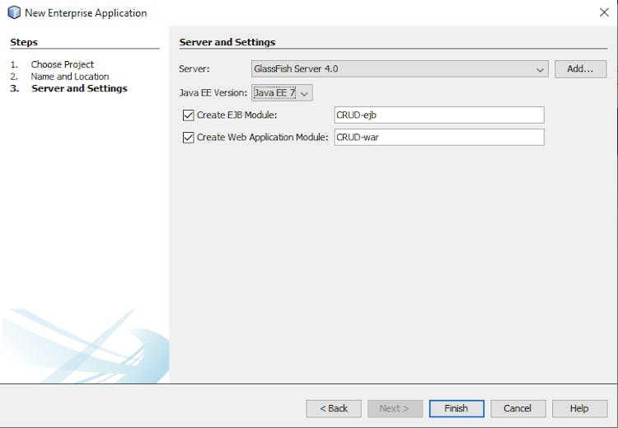Go back with the Back button
This screenshot has width=618, height=428.
coord(334,408)
